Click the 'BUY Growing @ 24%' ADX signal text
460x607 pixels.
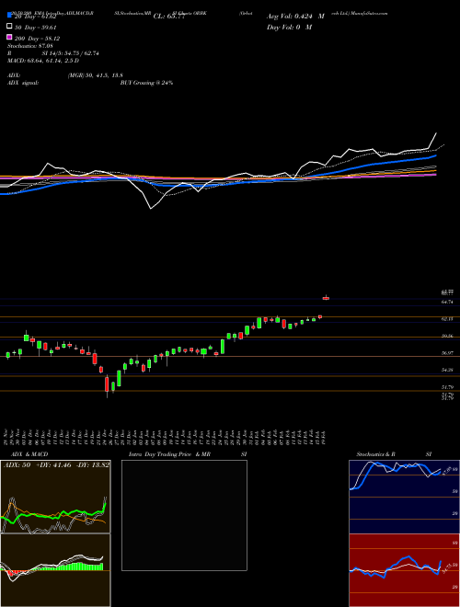pos(146,83)
